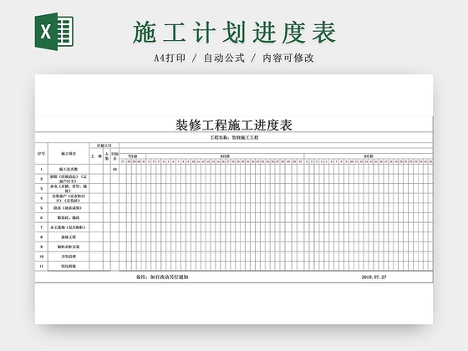
Task: Select row number 11 in 序号 column
Action: (41, 267)
